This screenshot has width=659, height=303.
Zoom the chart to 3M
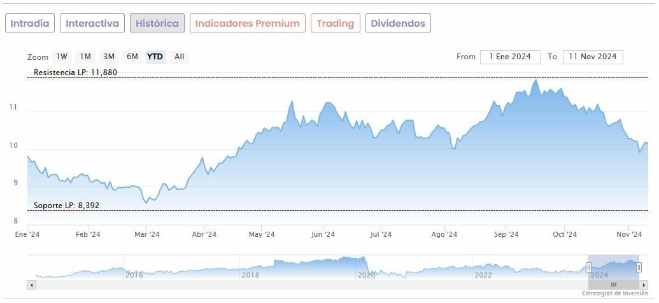[109, 57]
